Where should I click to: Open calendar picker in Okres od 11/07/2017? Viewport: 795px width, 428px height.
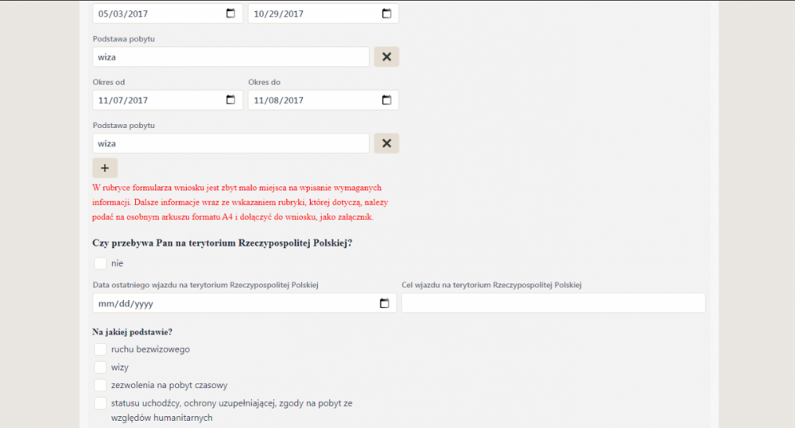[231, 100]
